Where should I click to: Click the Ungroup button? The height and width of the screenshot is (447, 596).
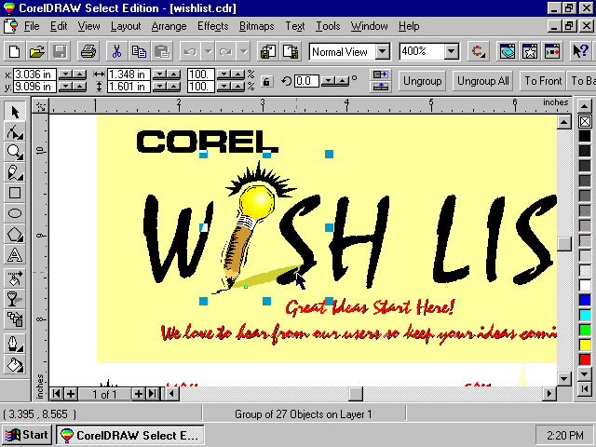(422, 81)
